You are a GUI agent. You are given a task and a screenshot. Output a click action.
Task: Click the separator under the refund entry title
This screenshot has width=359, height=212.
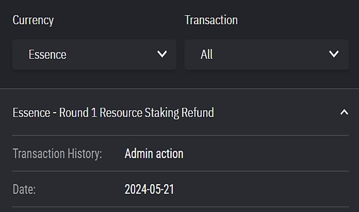(x=181, y=135)
